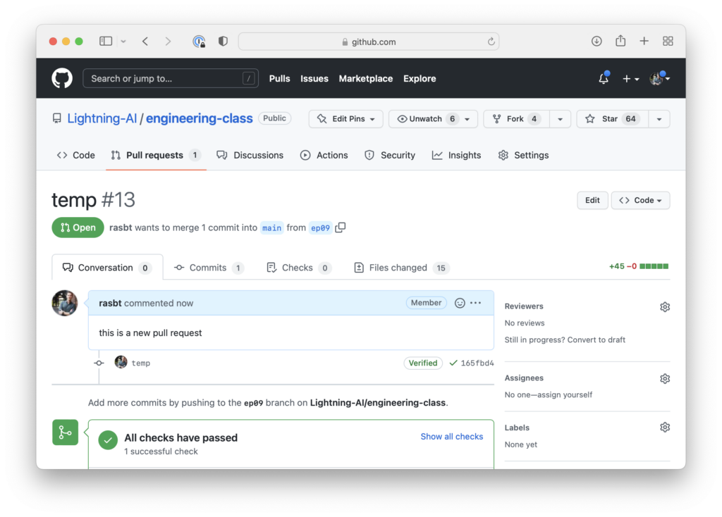Unwatch the engineering-class repository

(x=427, y=118)
